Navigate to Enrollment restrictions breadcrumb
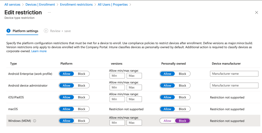Image resolution: width=262 pixels, height=133 pixels. pos(76,5)
